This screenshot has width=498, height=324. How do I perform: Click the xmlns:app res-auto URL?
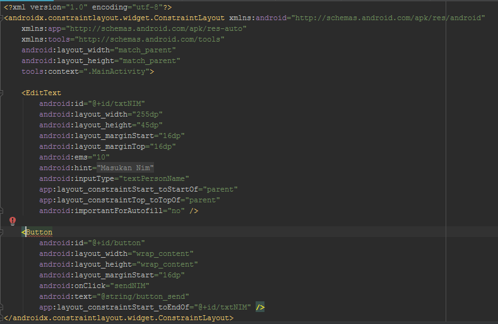click(156, 28)
